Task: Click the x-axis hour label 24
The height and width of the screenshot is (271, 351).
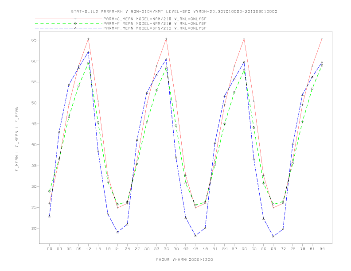Action: 127,249
